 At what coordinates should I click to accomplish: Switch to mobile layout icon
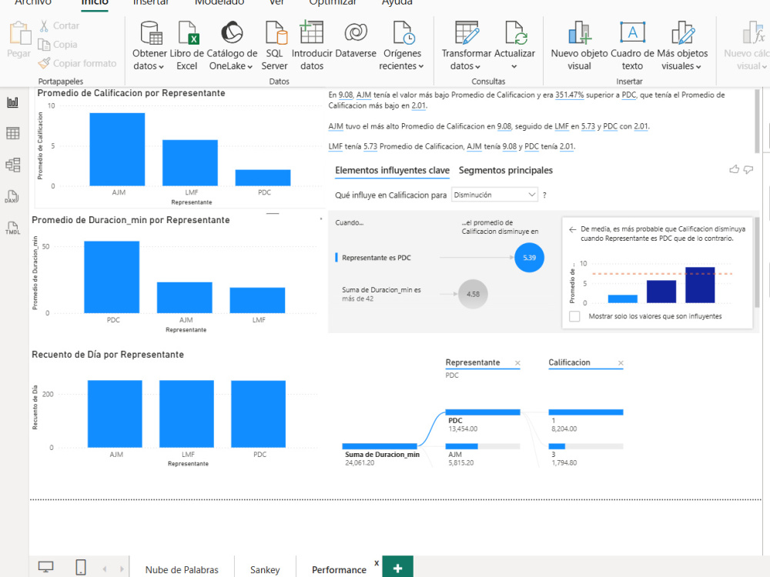tap(81, 567)
